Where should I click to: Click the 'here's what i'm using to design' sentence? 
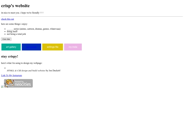pyautogui.click(x=22, y=63)
